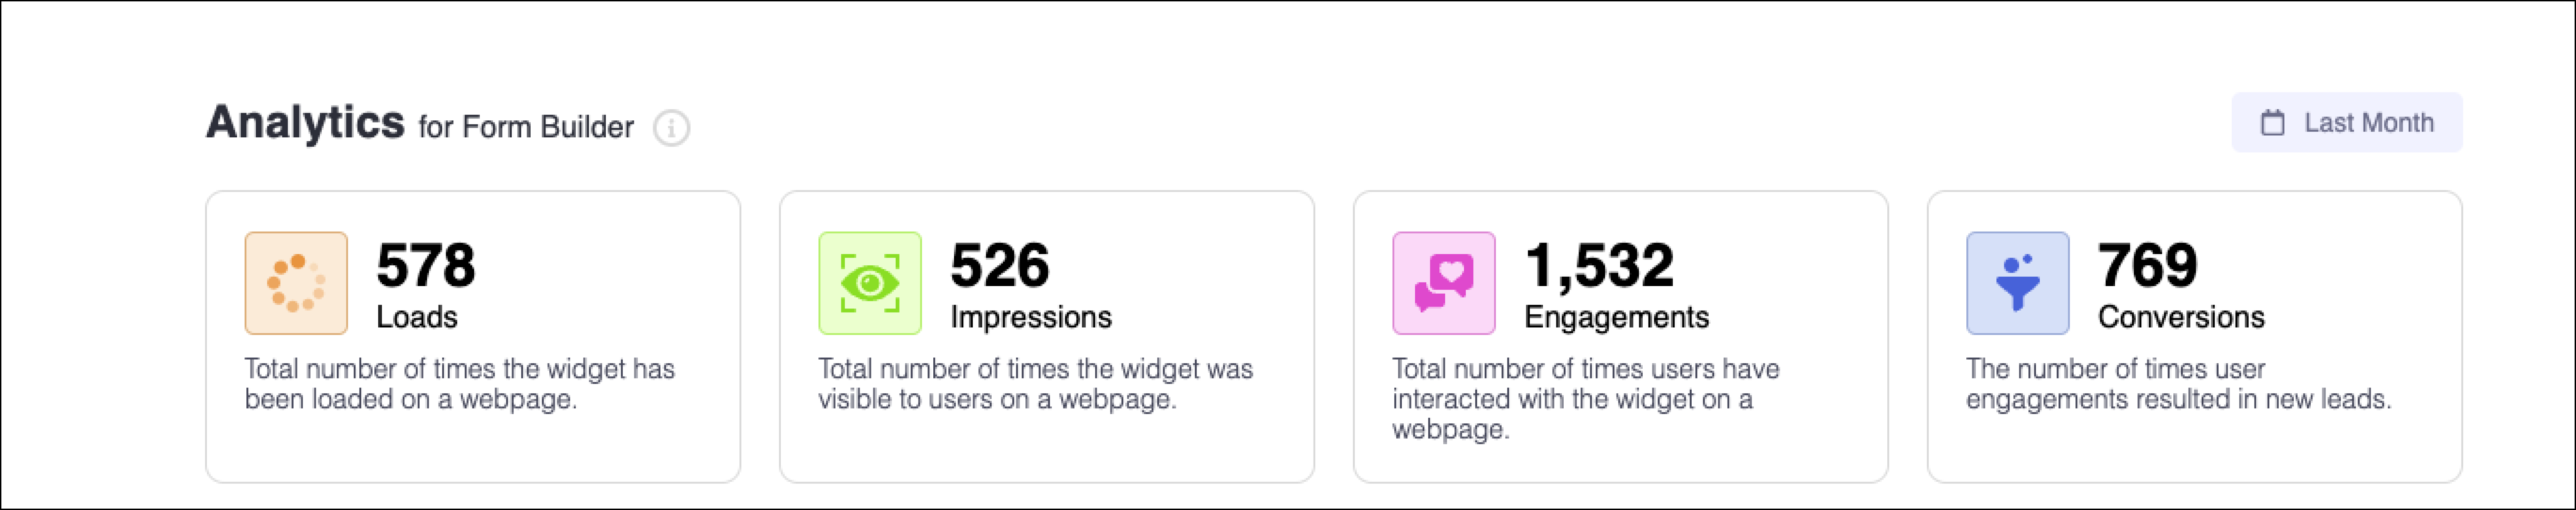Click the pink Engagements chat heart icon

pos(1444,283)
